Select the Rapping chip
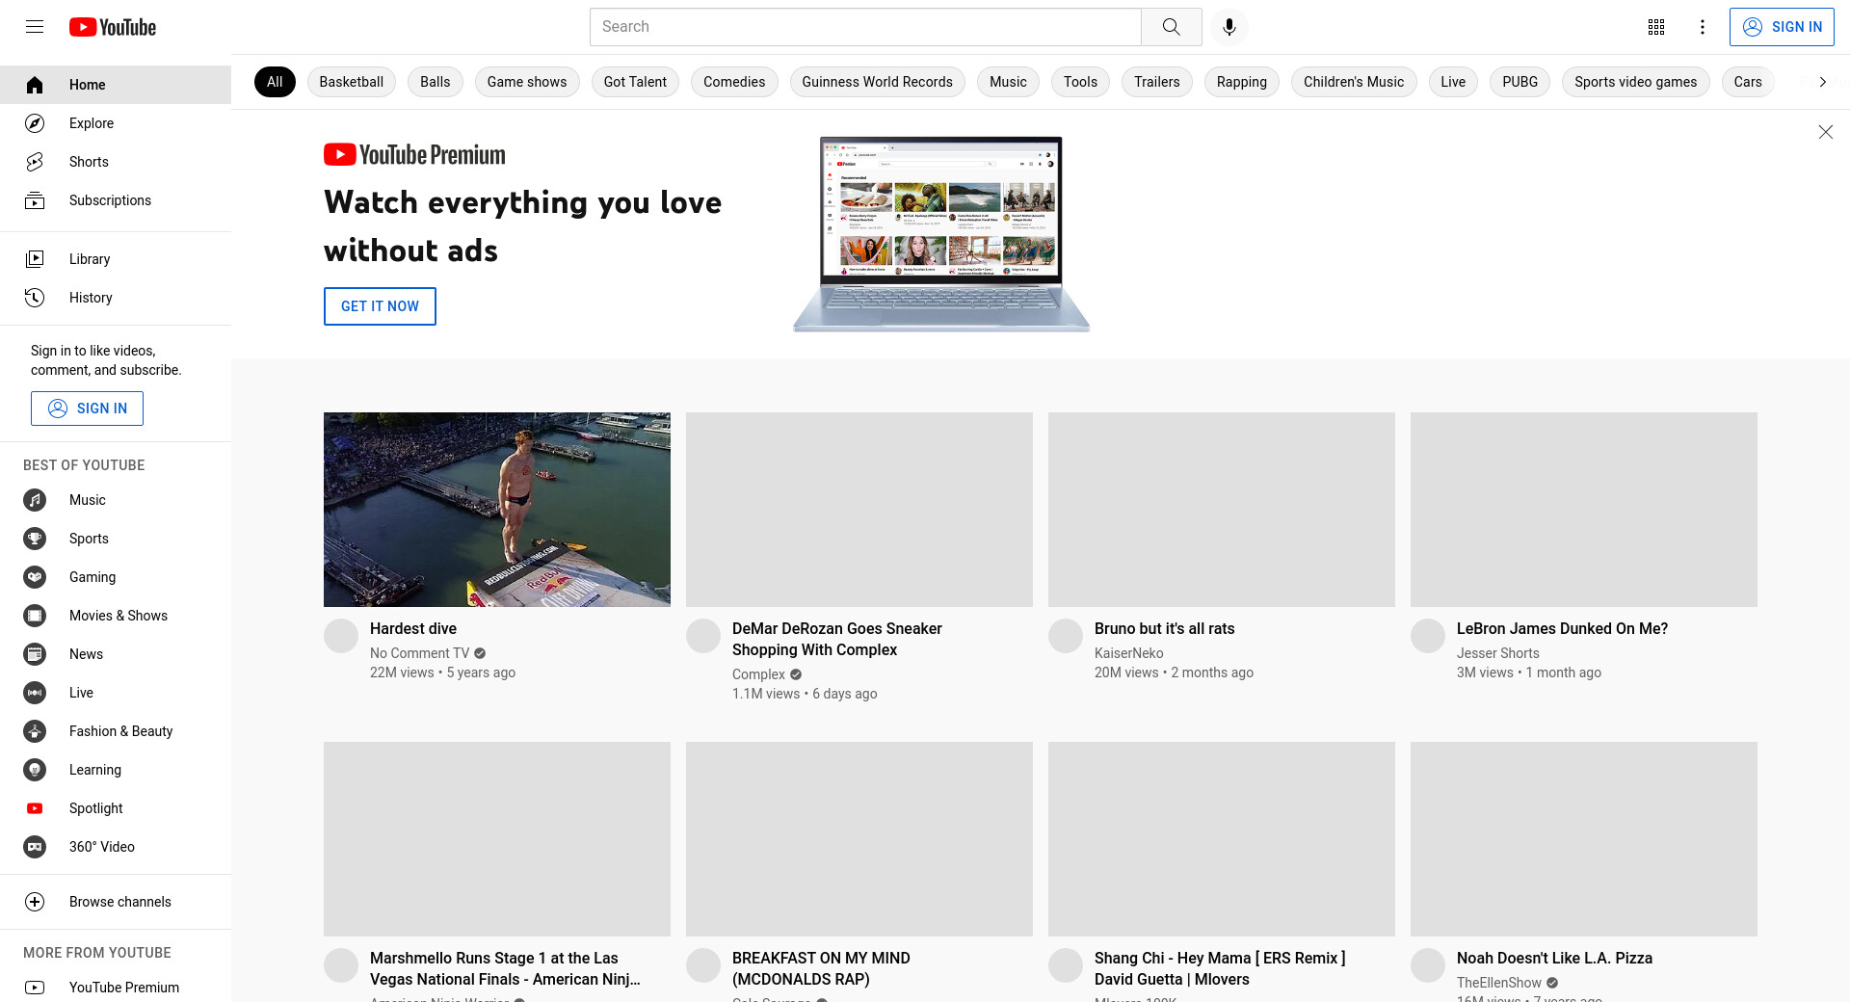The image size is (1850, 1002). (1242, 82)
